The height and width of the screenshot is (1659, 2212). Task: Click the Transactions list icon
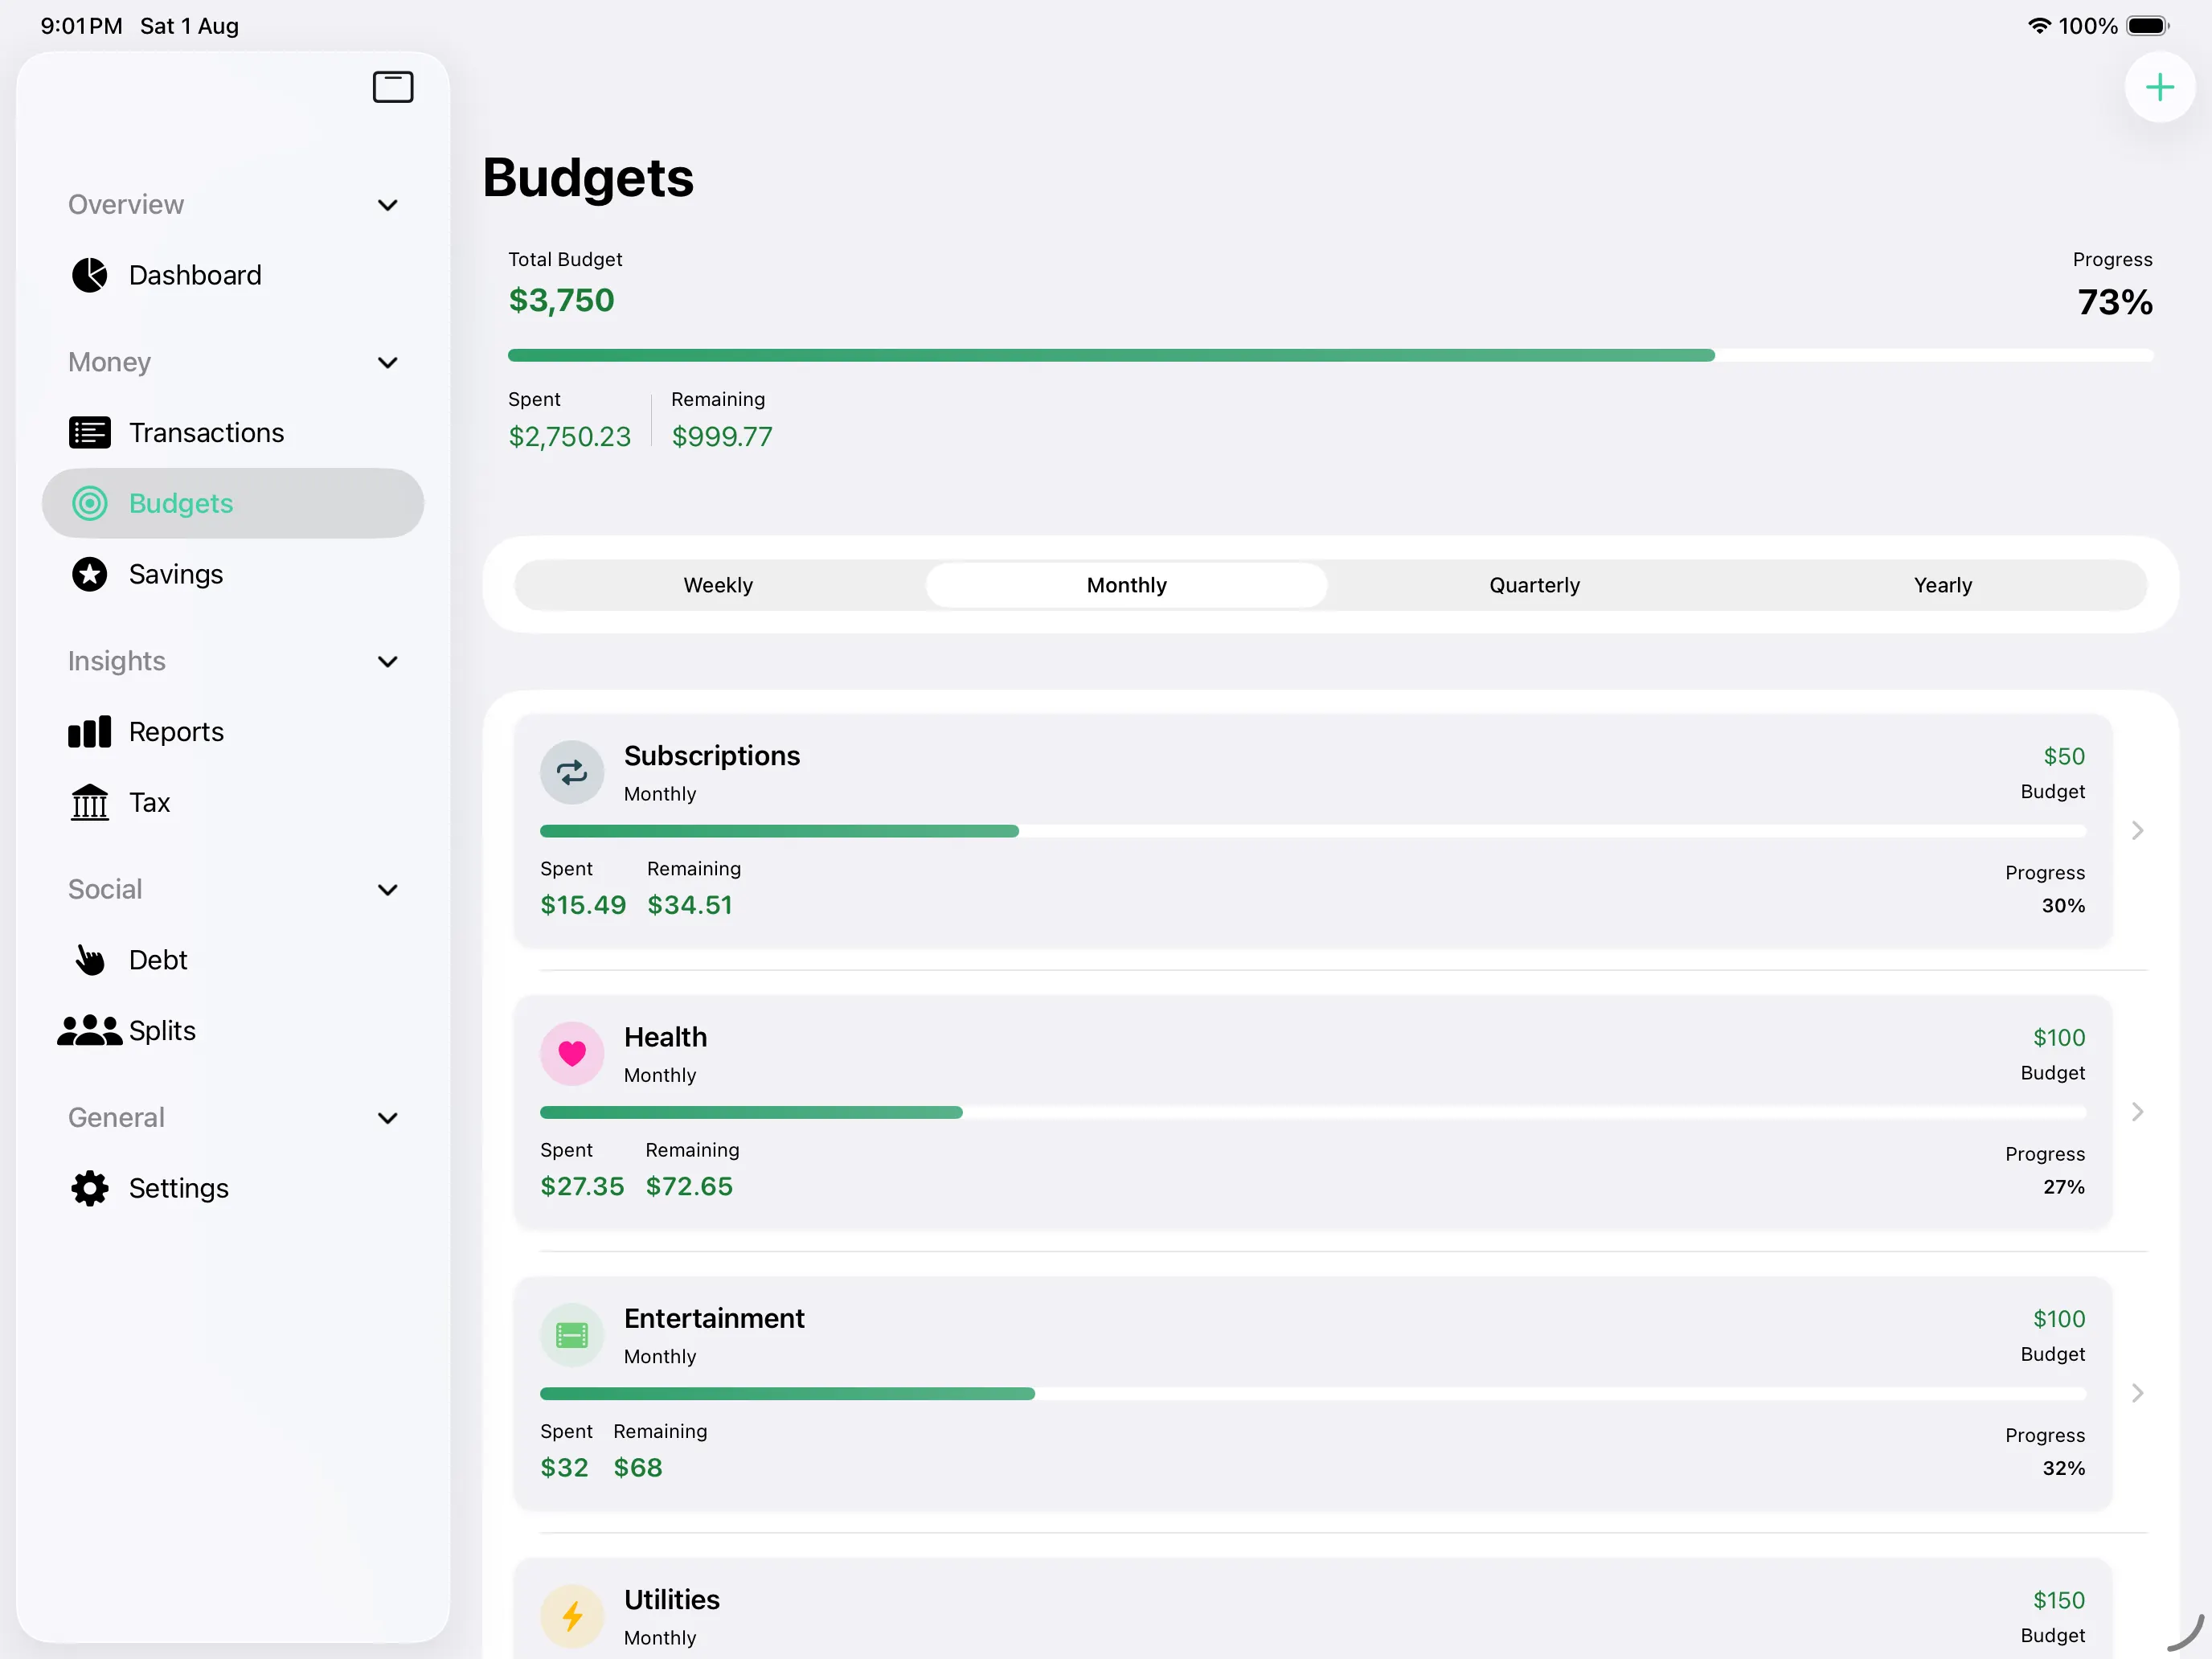[x=90, y=433]
